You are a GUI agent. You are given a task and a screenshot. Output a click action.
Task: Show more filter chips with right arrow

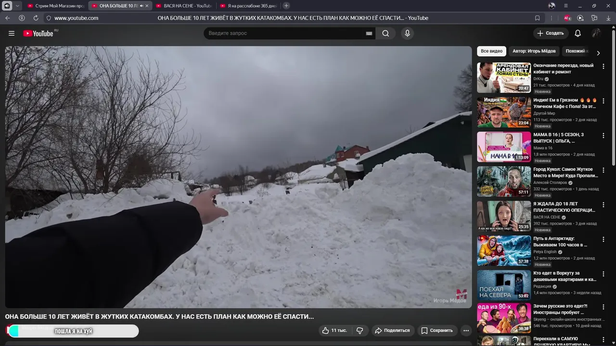point(598,53)
